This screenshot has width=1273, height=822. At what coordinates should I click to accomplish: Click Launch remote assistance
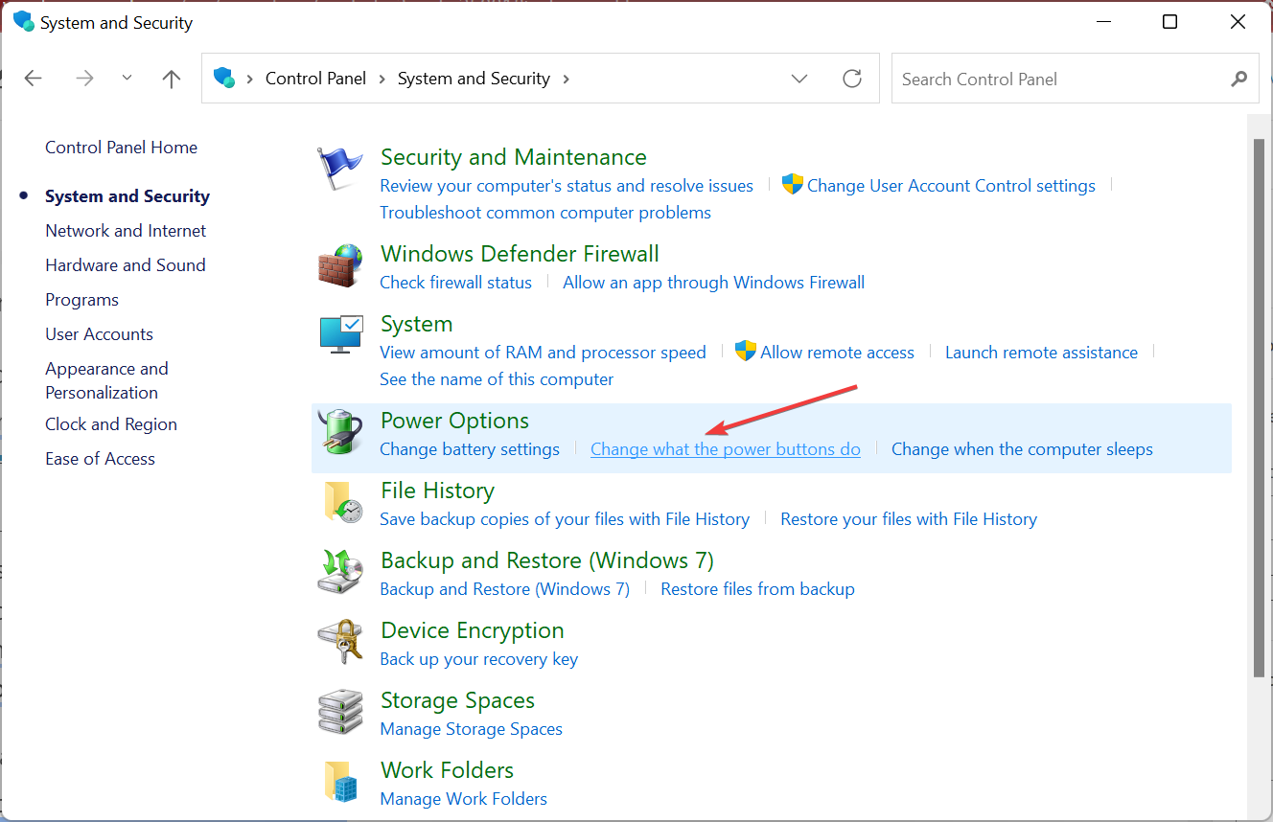point(1041,353)
